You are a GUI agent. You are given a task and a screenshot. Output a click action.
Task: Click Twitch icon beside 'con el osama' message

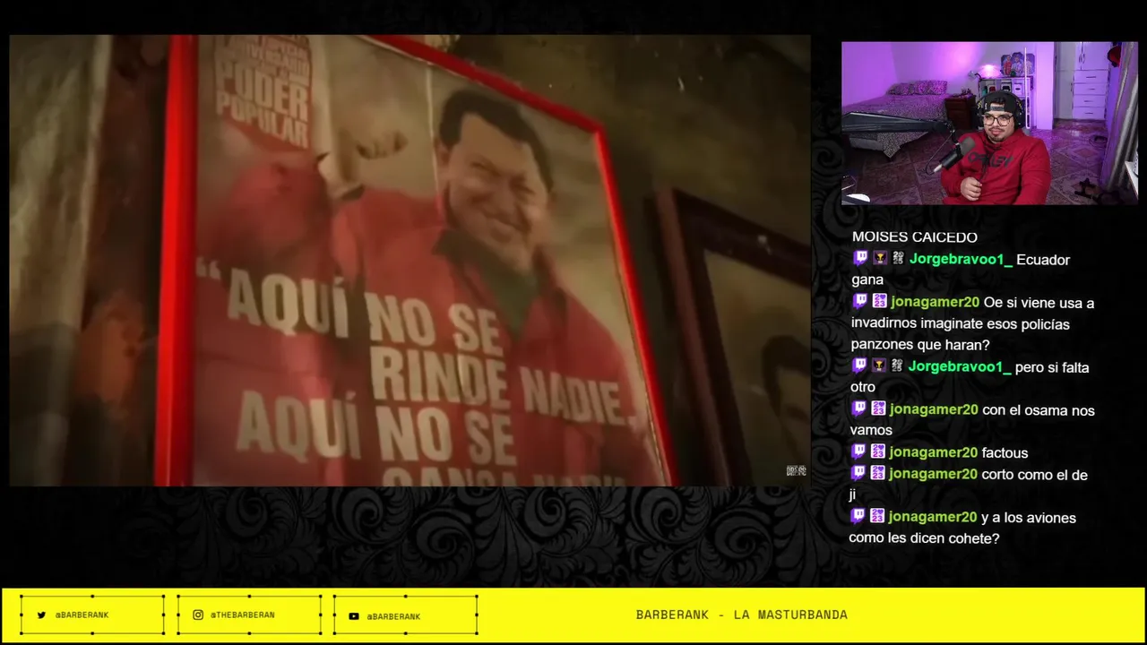tap(858, 408)
